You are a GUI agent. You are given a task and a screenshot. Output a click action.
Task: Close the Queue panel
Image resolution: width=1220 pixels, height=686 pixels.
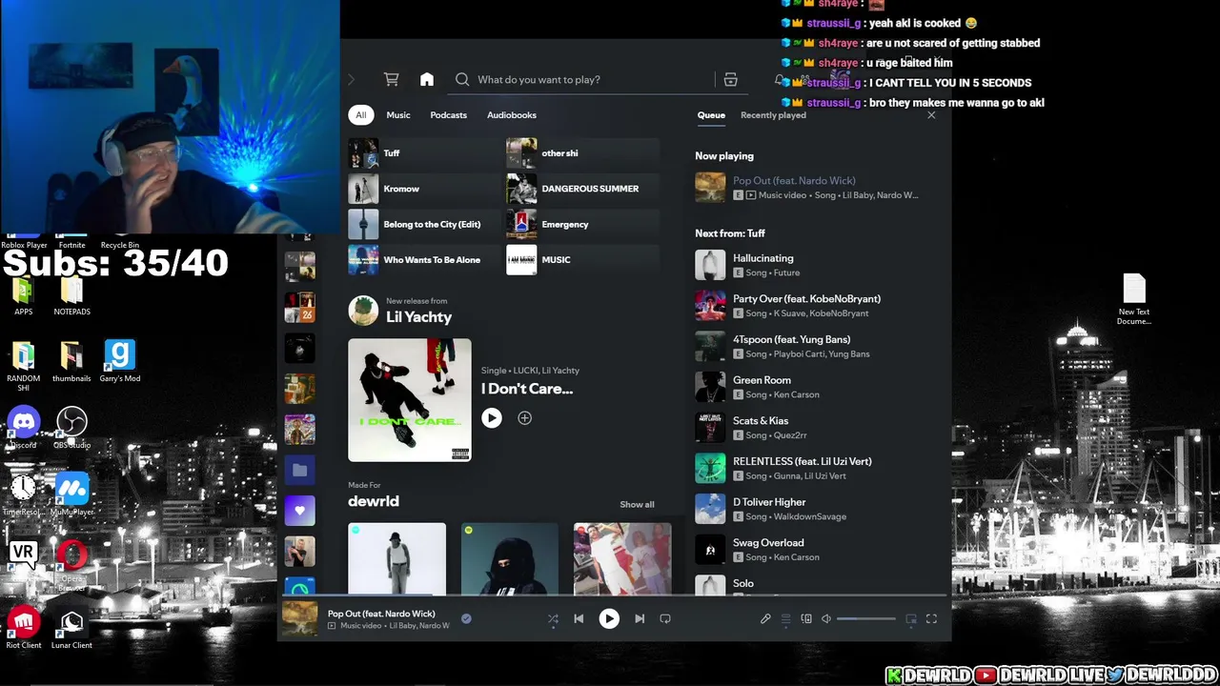click(x=931, y=115)
